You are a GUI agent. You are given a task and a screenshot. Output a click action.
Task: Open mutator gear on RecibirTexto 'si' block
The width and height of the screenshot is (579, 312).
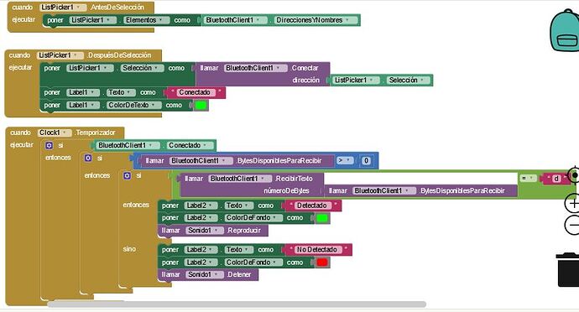[127, 175]
